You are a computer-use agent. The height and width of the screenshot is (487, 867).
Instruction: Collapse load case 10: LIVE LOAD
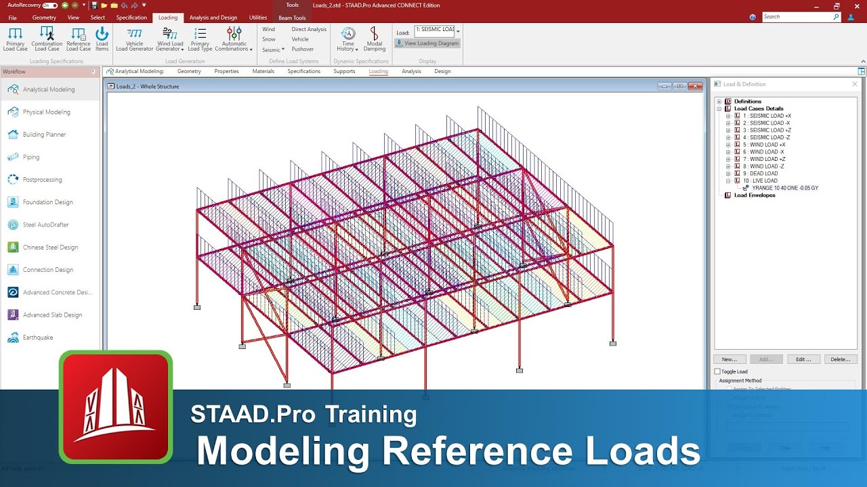pos(728,181)
